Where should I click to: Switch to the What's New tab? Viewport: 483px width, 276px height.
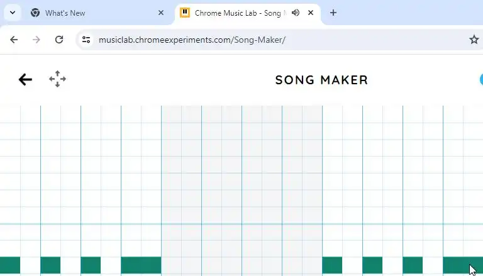pyautogui.click(x=96, y=13)
